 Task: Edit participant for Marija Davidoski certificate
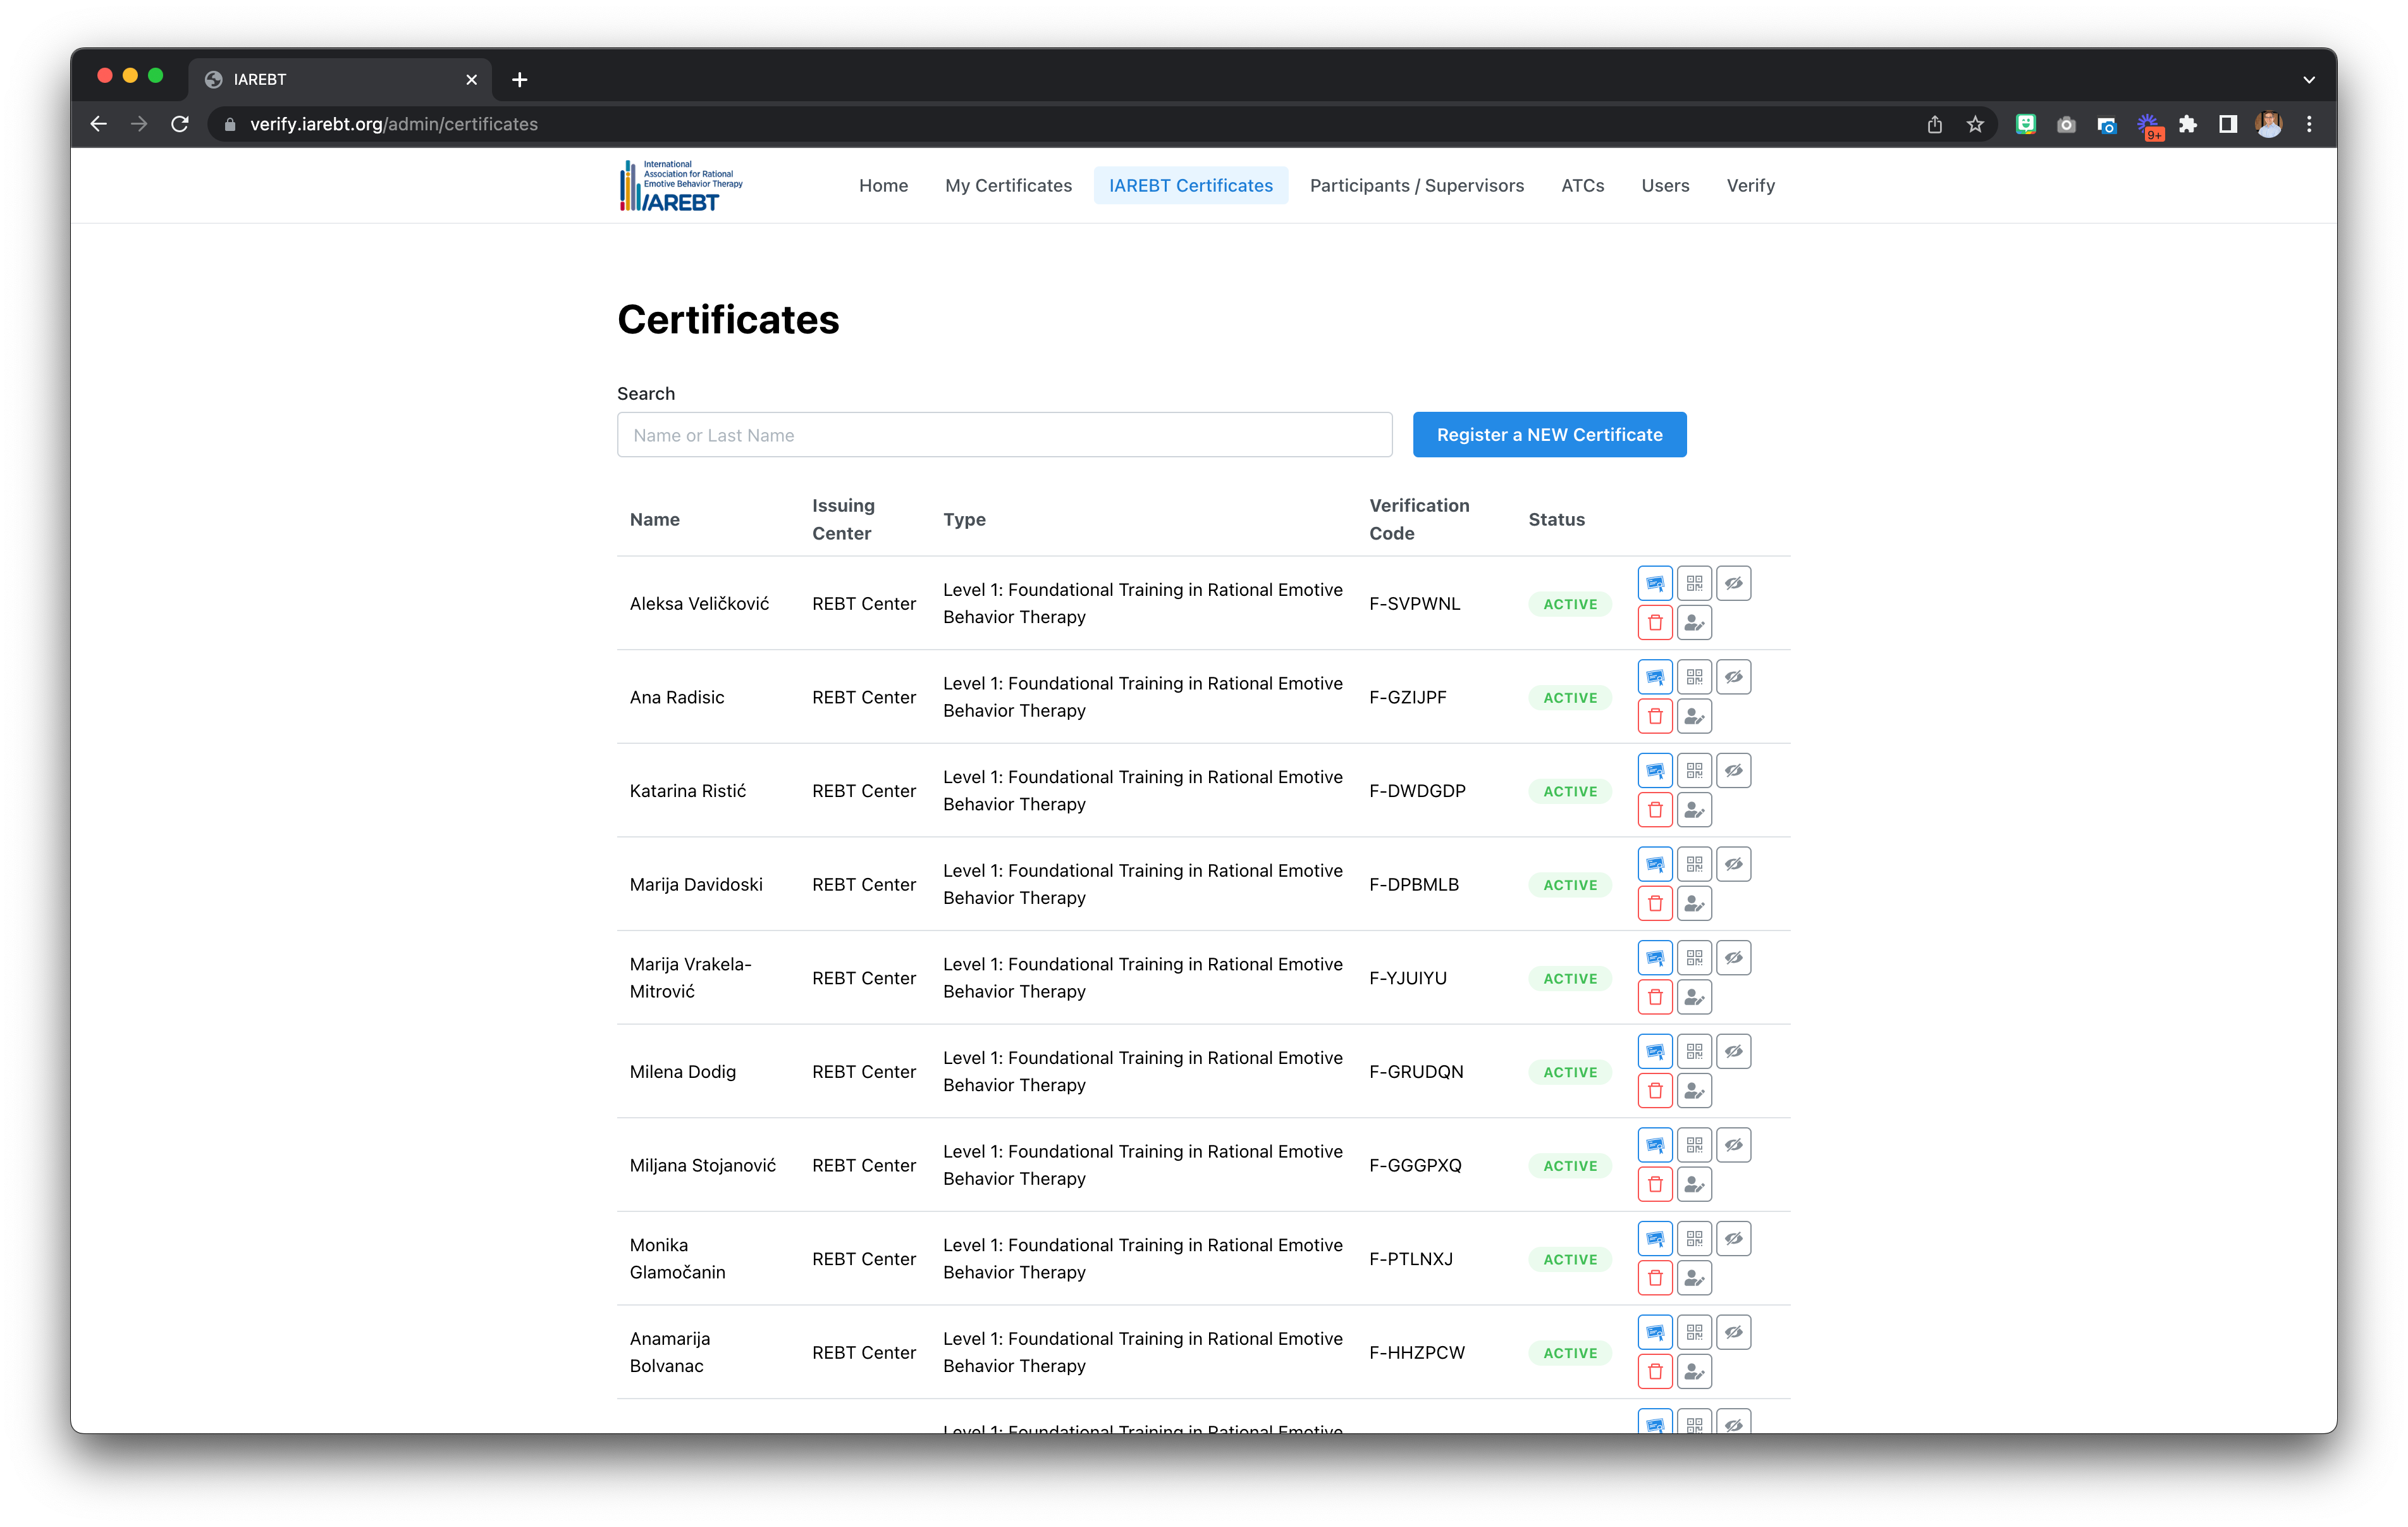pos(1694,903)
